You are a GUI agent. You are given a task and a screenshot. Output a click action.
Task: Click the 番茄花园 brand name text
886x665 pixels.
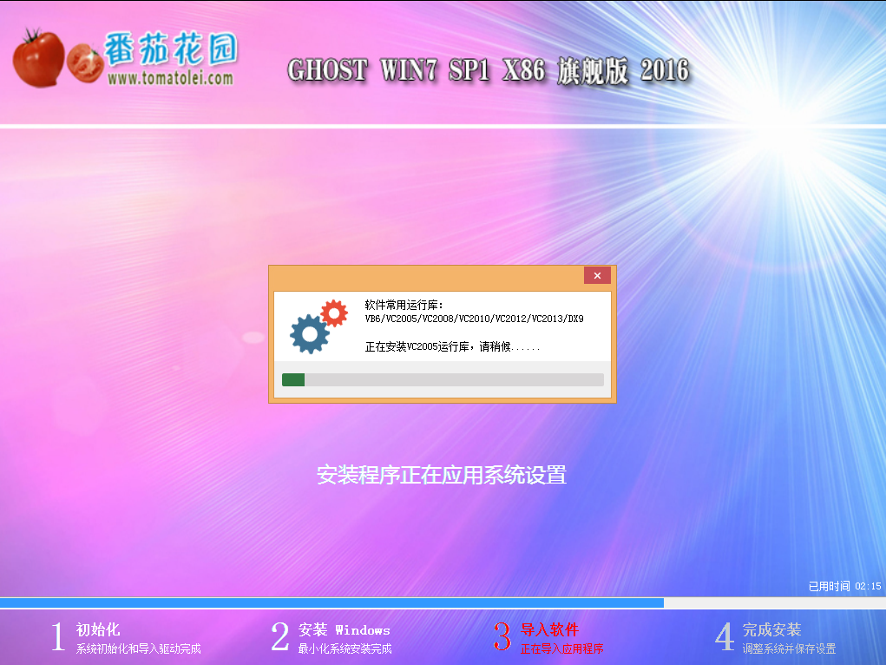[x=171, y=49]
